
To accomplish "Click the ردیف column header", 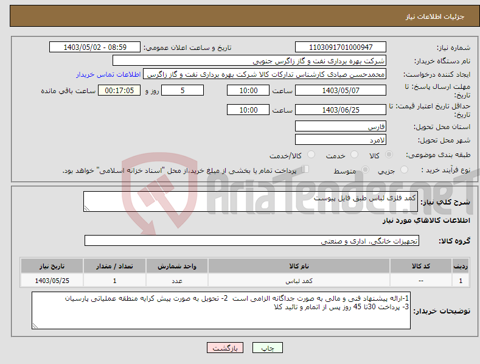I will pyautogui.click(x=461, y=266).
